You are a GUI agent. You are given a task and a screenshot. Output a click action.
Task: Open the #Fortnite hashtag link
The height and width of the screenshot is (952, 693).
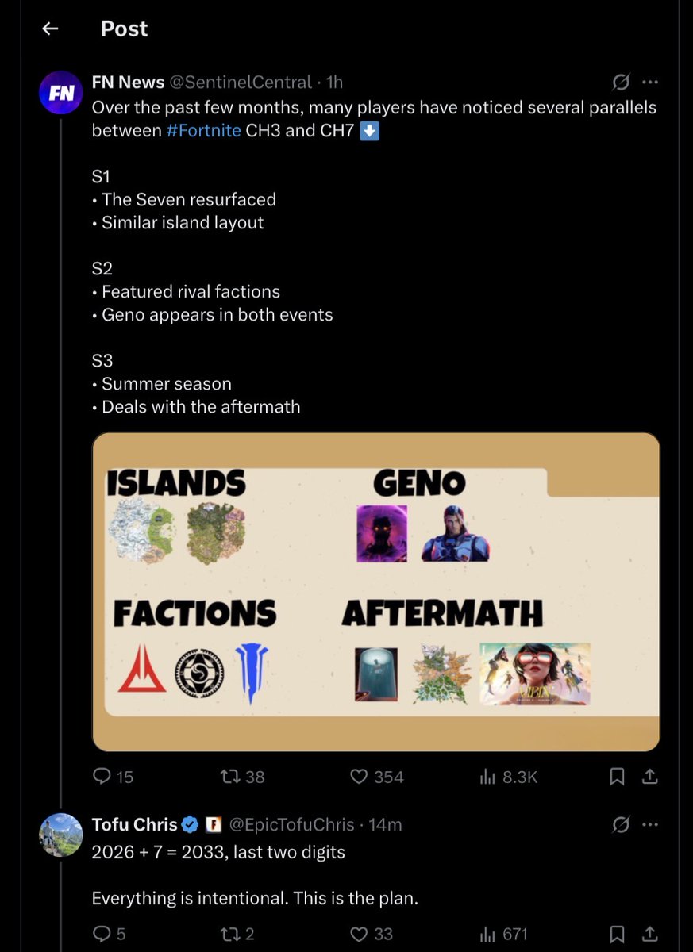click(203, 130)
